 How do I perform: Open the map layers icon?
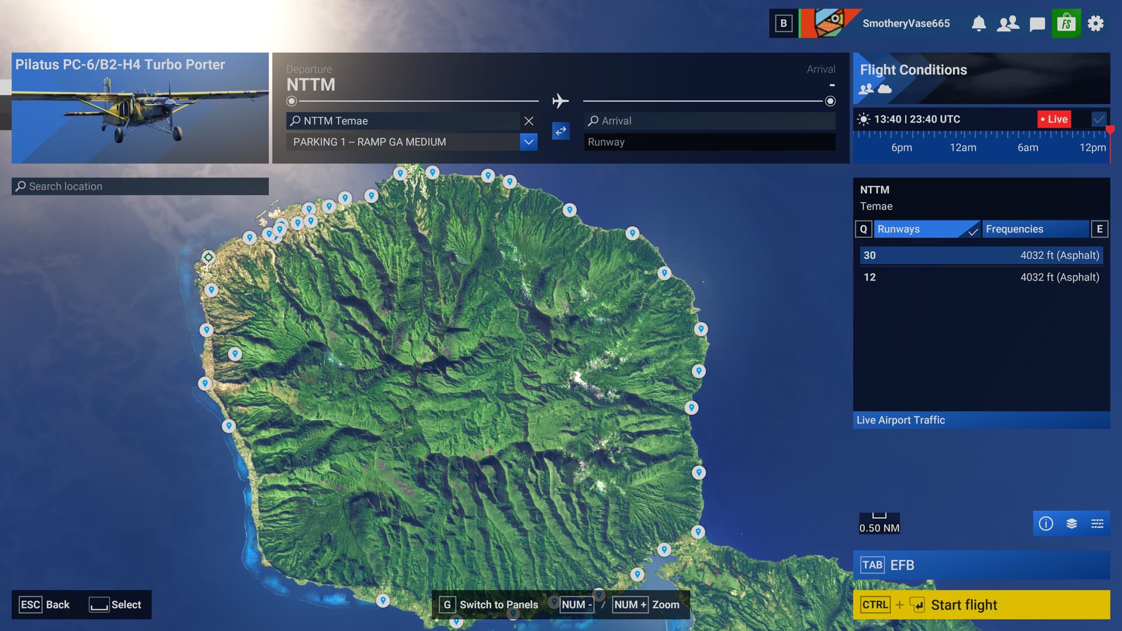click(1072, 523)
